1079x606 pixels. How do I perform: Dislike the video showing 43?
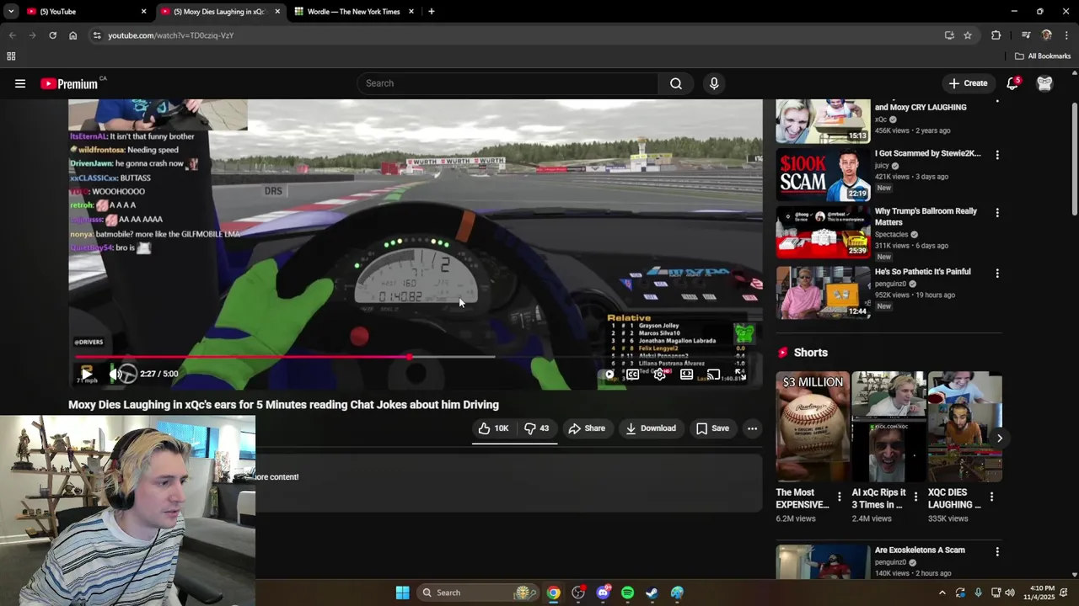tap(536, 428)
